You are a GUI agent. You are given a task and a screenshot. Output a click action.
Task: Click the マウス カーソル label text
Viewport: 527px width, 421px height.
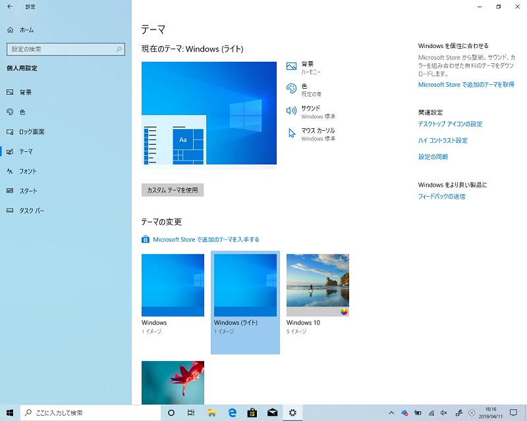(x=318, y=131)
